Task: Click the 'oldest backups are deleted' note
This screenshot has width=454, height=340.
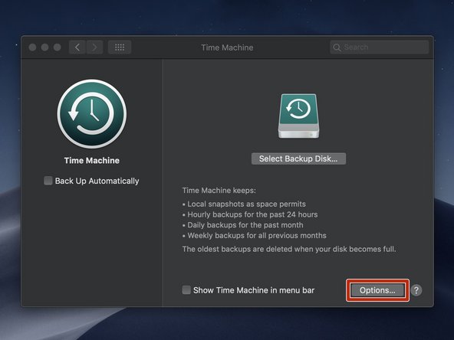Action: click(289, 249)
